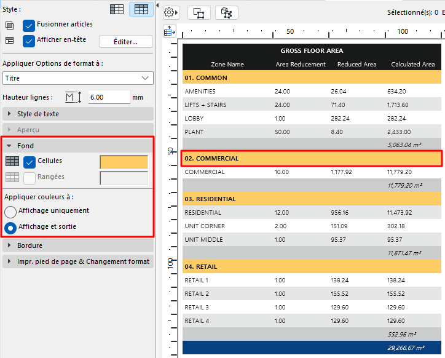Toggle the Afficher en-tête checkbox

click(28, 41)
